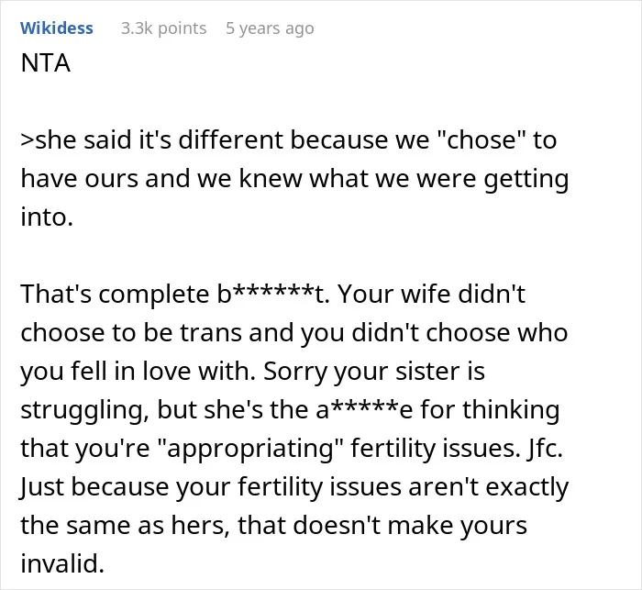Click the NTA verdict text

coord(46,63)
